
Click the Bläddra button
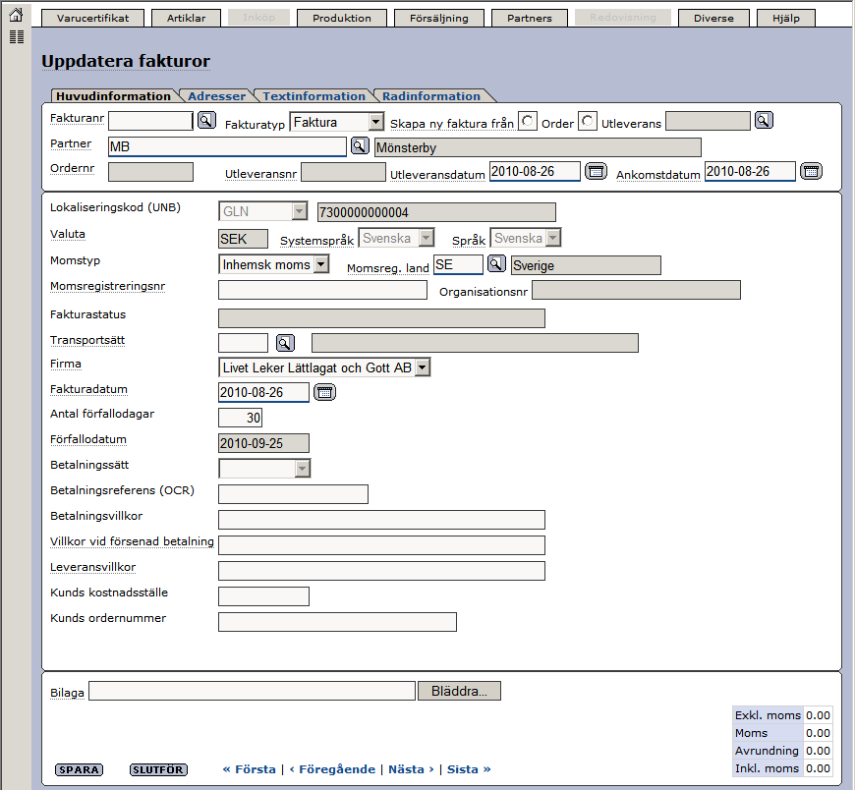pyautogui.click(x=459, y=691)
